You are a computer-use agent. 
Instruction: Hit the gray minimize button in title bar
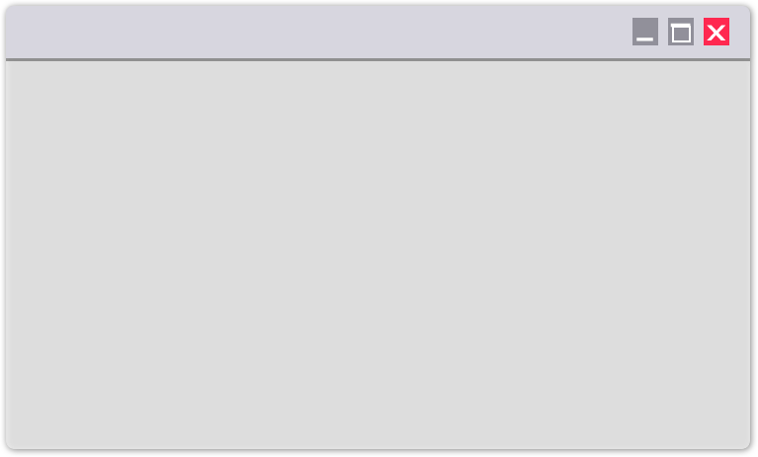point(645,32)
